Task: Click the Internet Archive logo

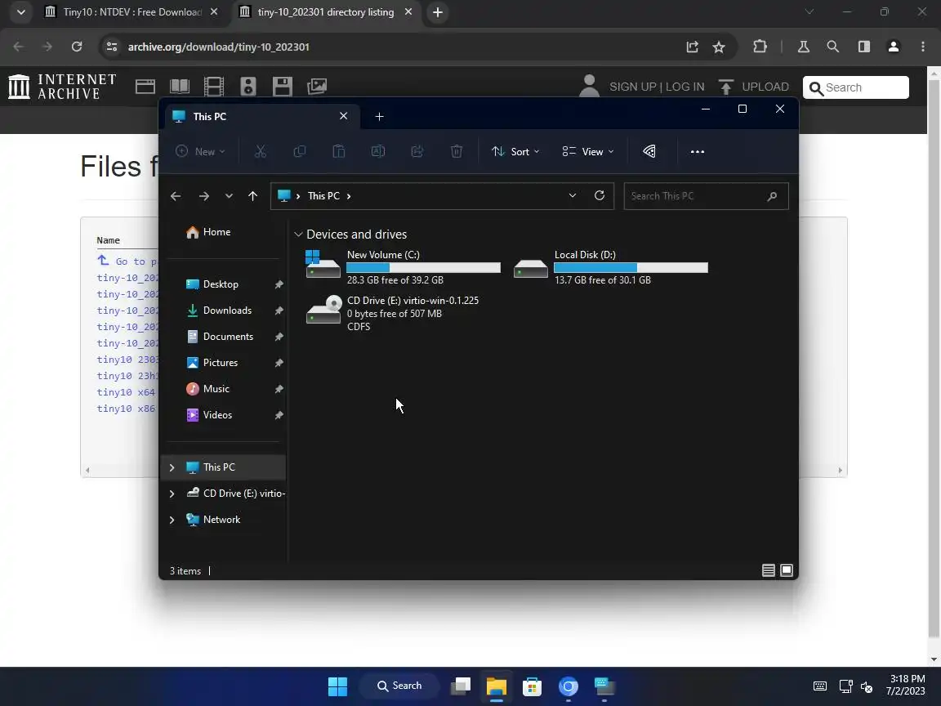Action: pyautogui.click(x=62, y=87)
